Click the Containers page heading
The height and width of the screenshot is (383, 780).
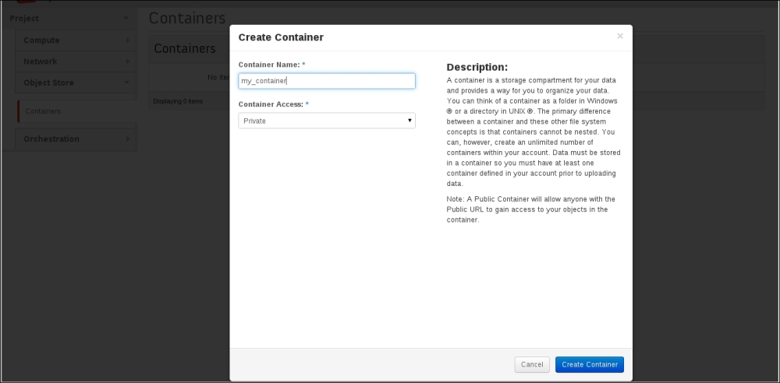click(187, 19)
